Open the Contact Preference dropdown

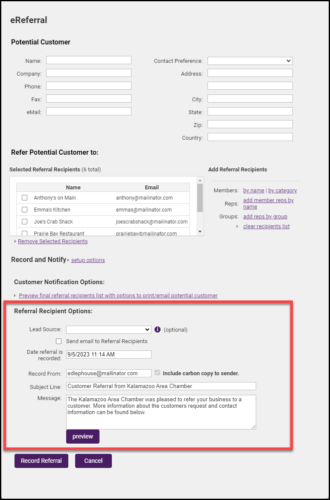point(250,61)
